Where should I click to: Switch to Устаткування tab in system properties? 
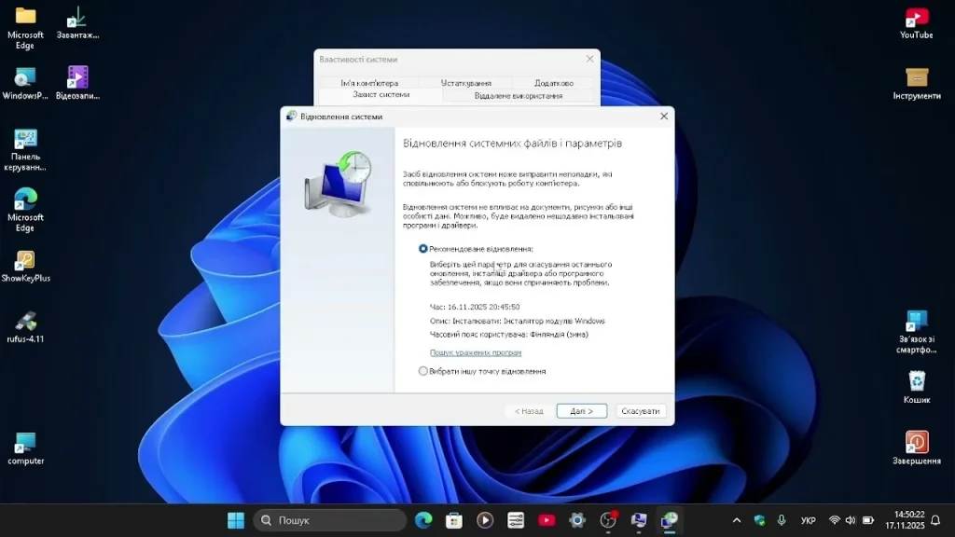(466, 83)
